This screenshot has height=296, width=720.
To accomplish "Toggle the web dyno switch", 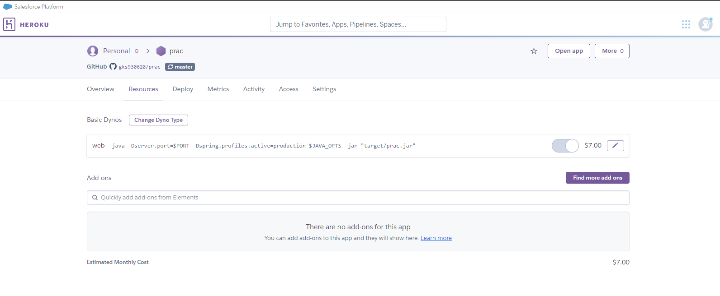I will [565, 146].
